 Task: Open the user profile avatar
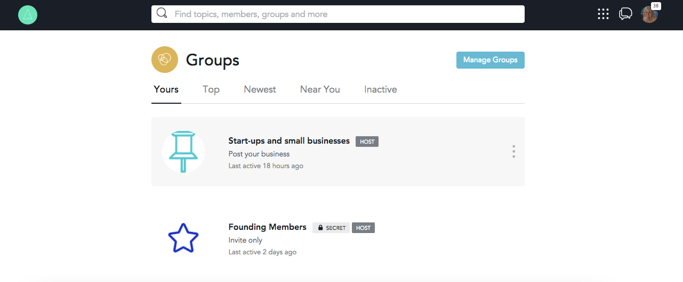[649, 15]
